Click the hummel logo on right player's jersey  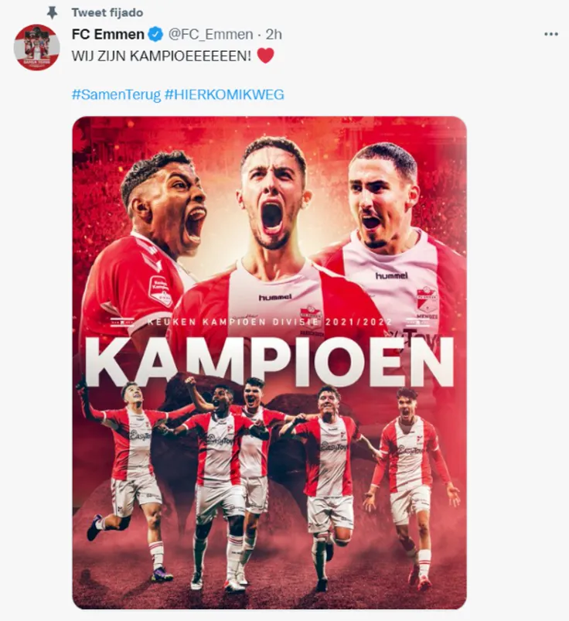point(392,275)
